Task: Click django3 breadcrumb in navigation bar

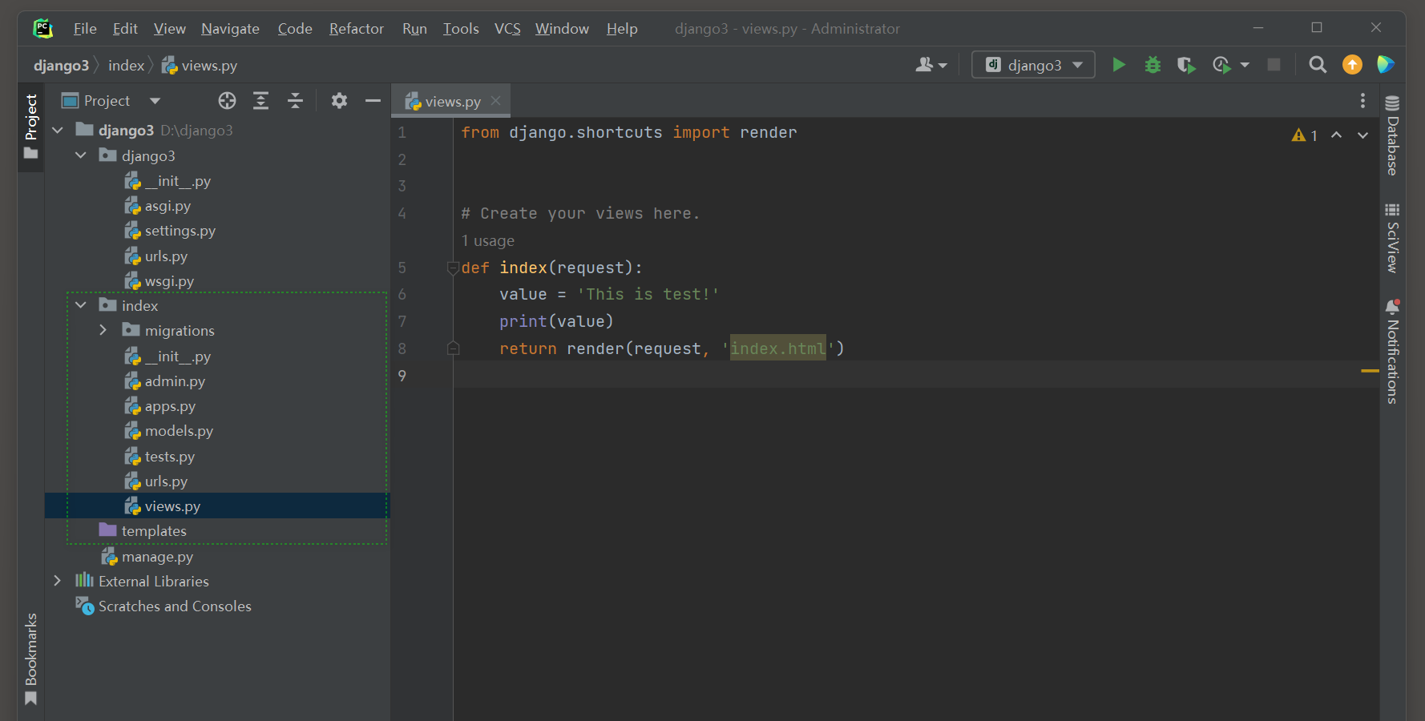Action: coord(61,66)
